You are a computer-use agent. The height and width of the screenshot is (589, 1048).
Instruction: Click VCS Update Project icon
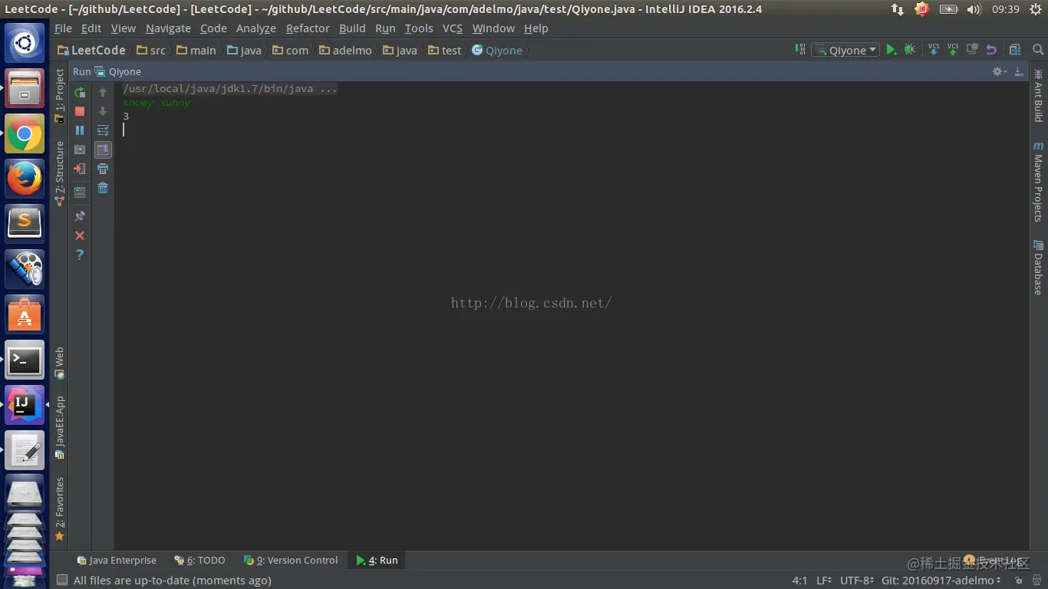pos(934,50)
